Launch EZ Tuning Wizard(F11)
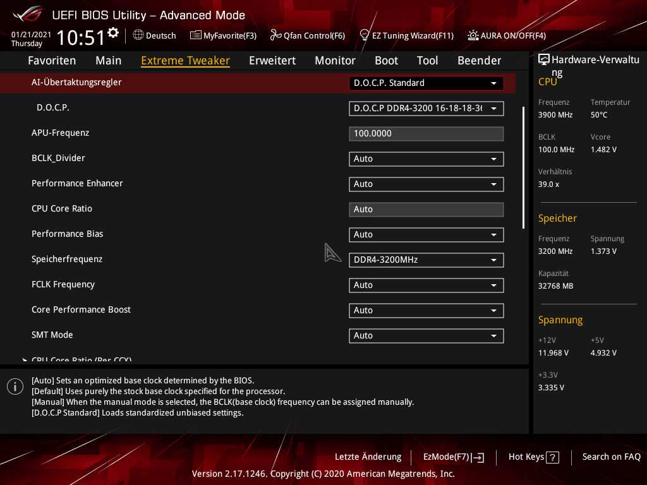The width and height of the screenshot is (647, 485). coord(407,35)
